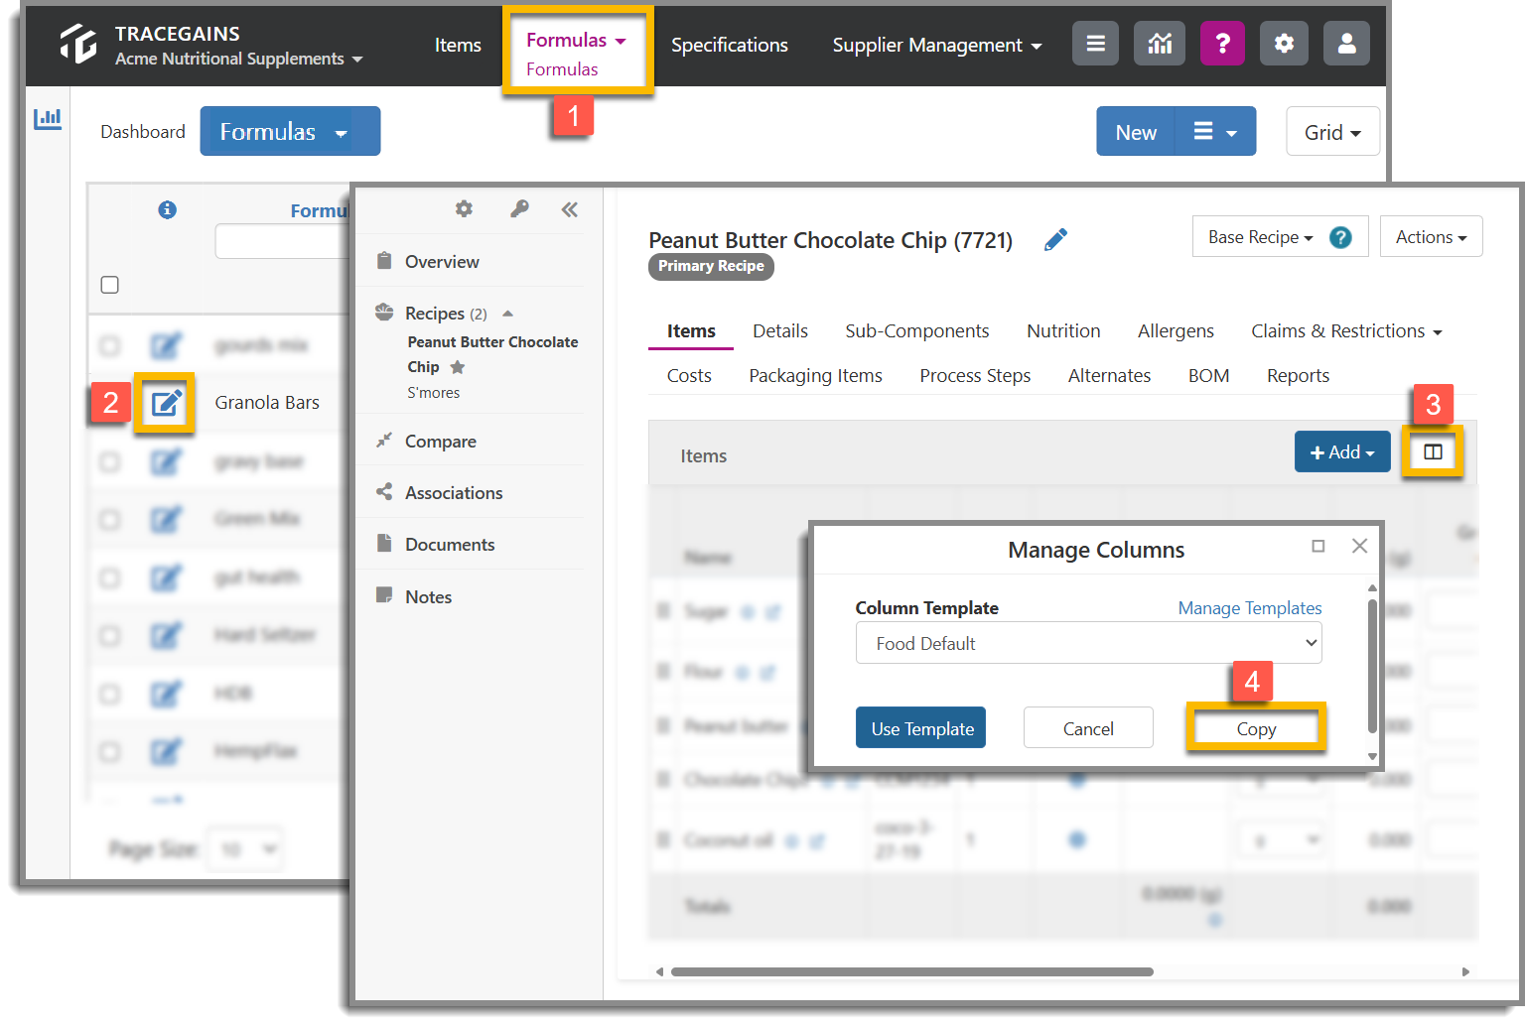Screen dimensions: 1525x1026
Task: Check the select-all checkbox in formula list header
Action: click(109, 285)
